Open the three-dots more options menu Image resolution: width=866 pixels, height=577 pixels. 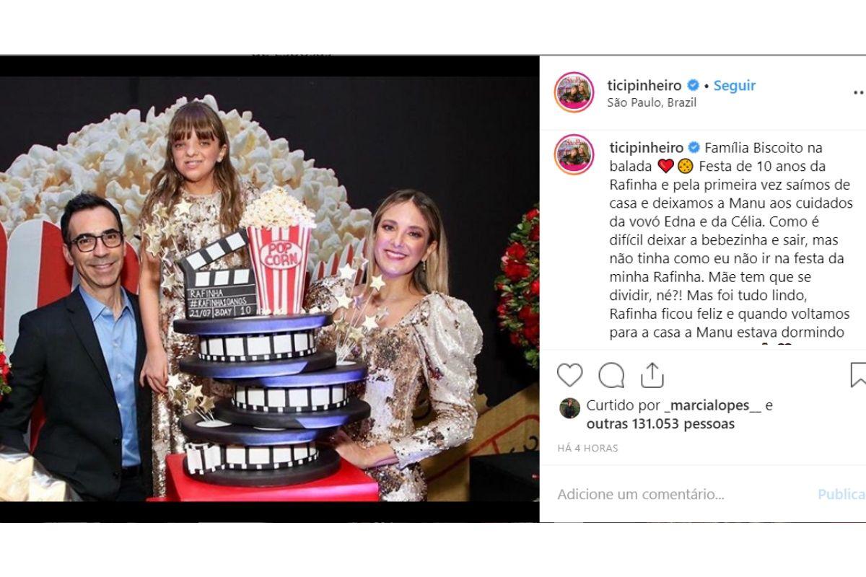pyautogui.click(x=859, y=92)
